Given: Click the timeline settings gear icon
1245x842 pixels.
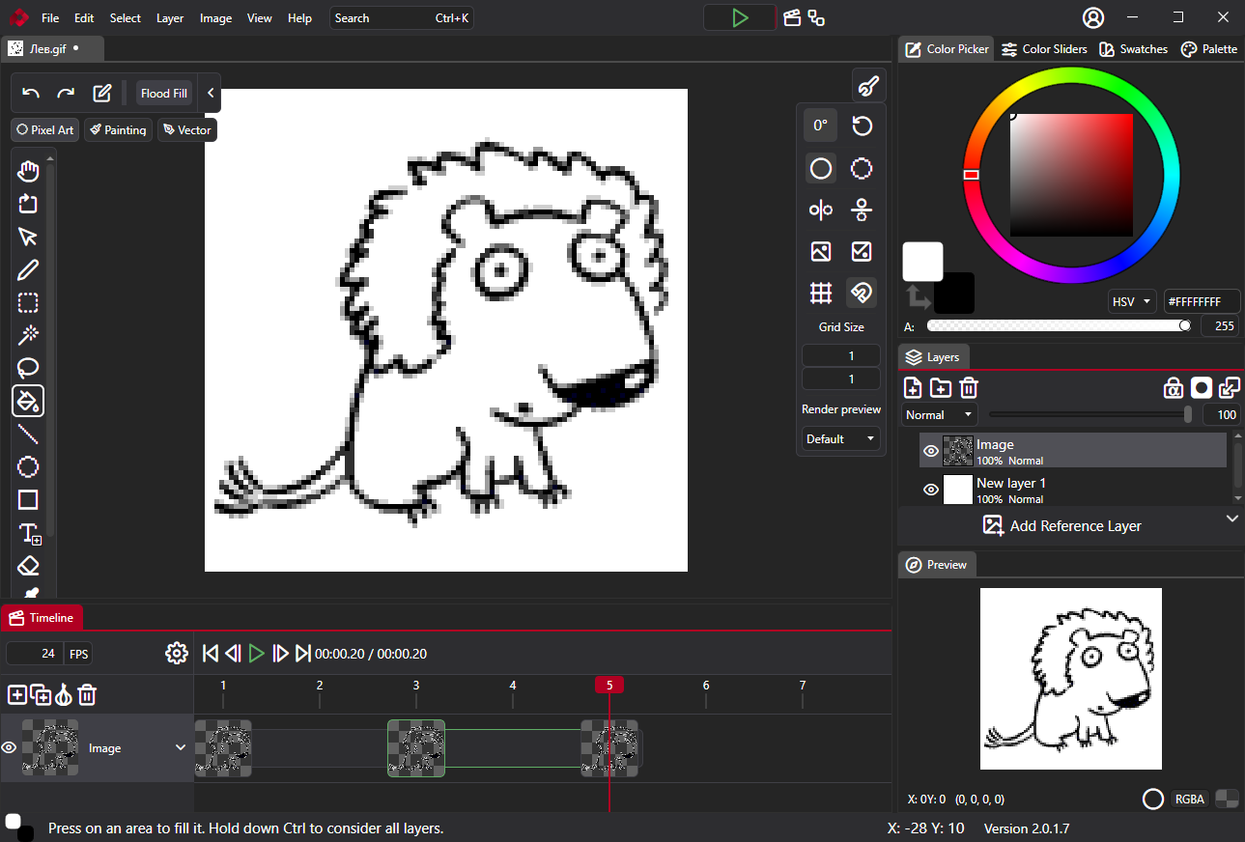Looking at the screenshot, I should (176, 654).
